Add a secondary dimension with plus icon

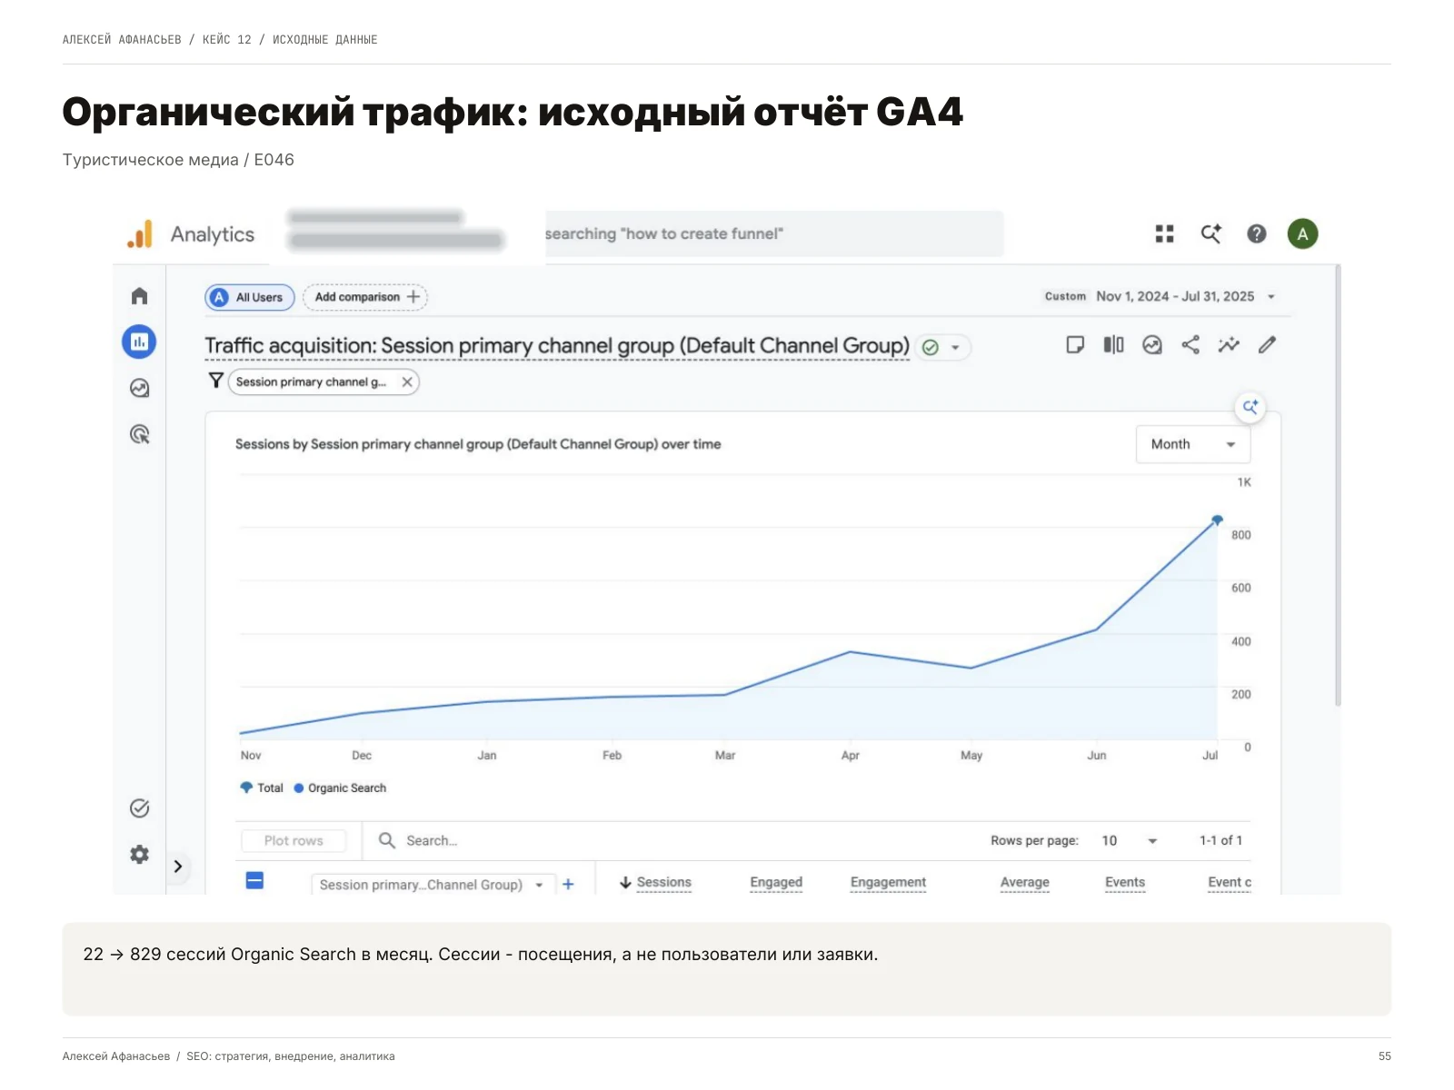tap(568, 884)
